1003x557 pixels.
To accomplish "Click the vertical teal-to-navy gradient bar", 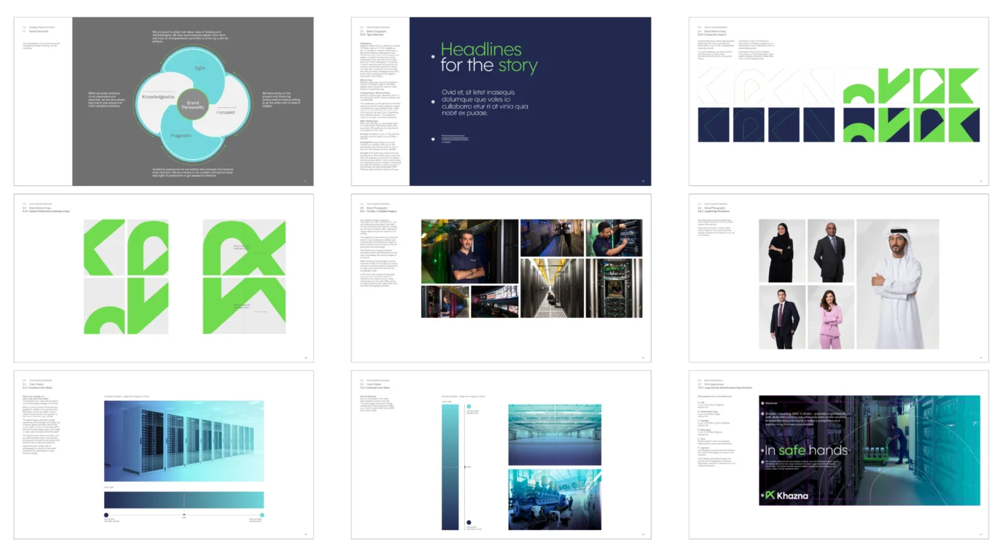I will 450,467.
